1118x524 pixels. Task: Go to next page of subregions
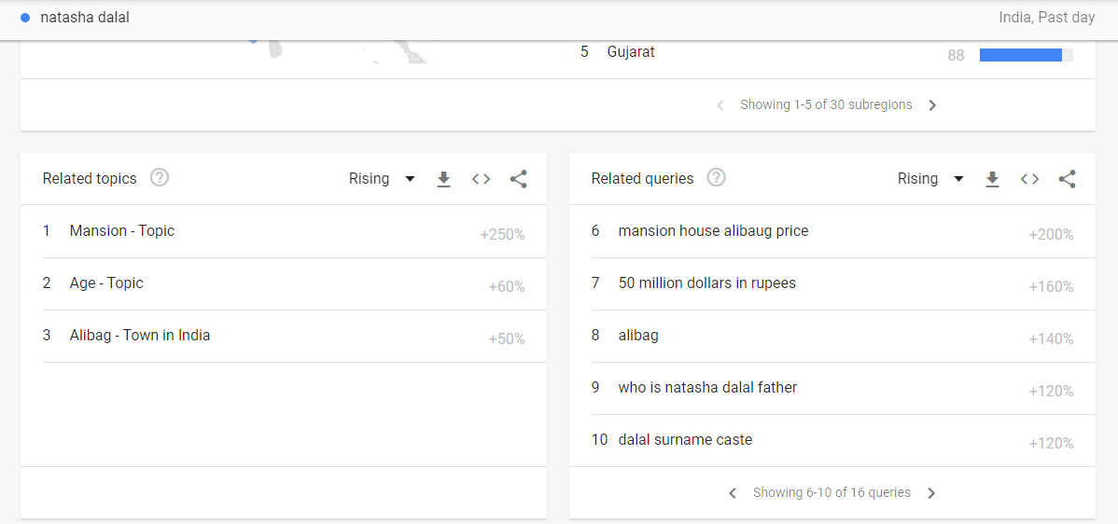click(x=932, y=105)
